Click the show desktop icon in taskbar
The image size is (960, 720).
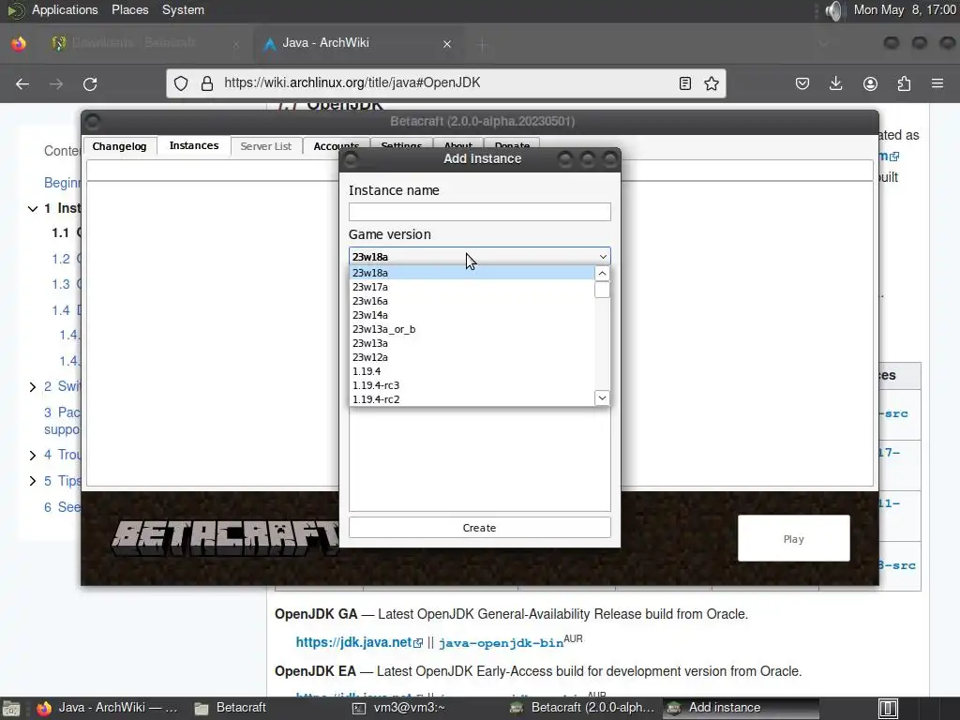pos(11,709)
